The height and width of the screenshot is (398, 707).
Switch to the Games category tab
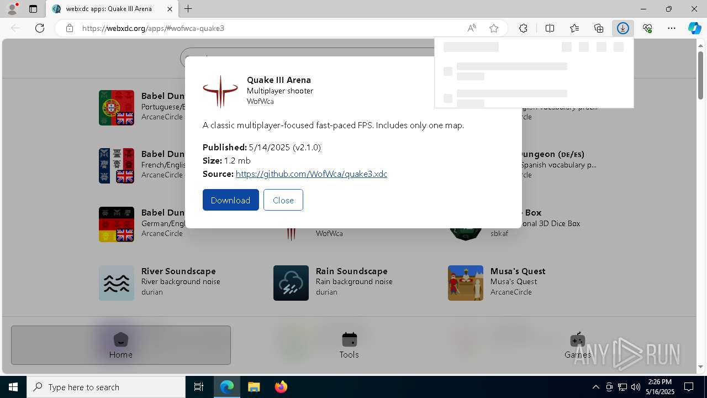coord(577,345)
